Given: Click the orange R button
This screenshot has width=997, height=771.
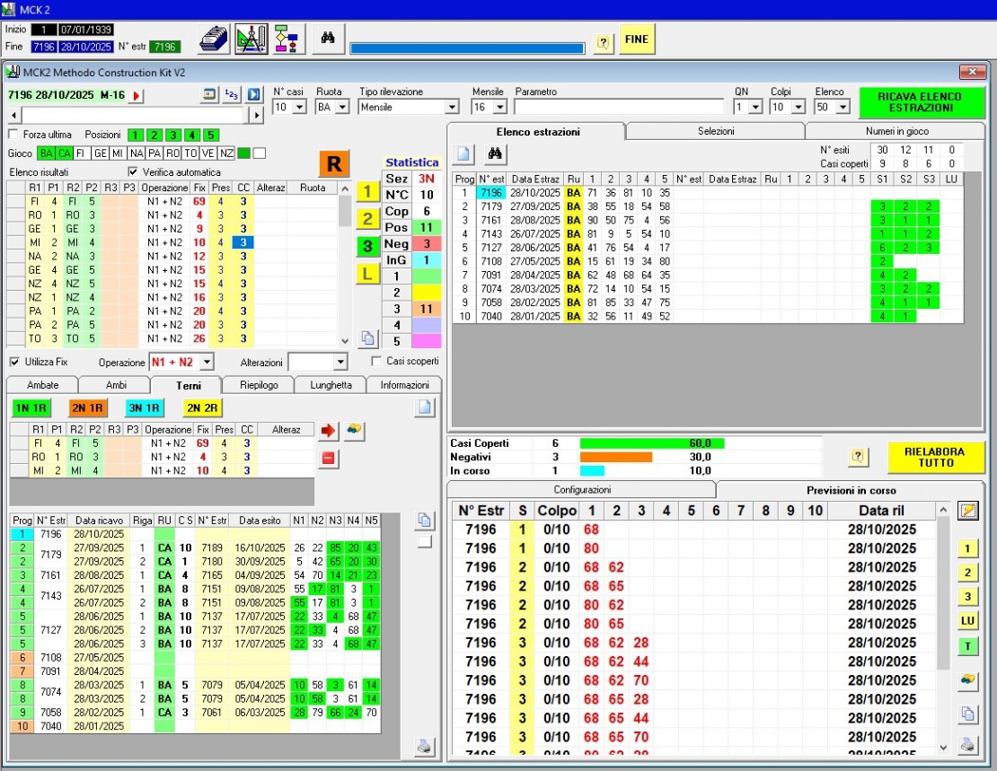Looking at the screenshot, I should click(335, 163).
